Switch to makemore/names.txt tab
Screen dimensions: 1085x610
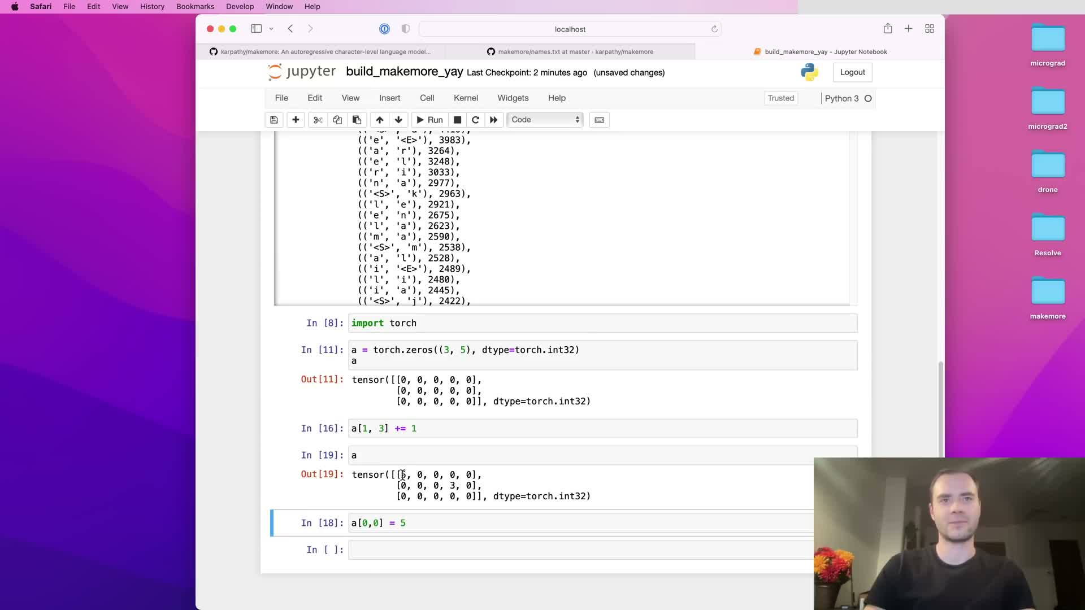coord(570,51)
